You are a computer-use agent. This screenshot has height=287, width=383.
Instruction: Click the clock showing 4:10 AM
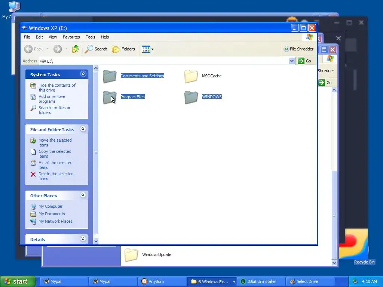369,281
